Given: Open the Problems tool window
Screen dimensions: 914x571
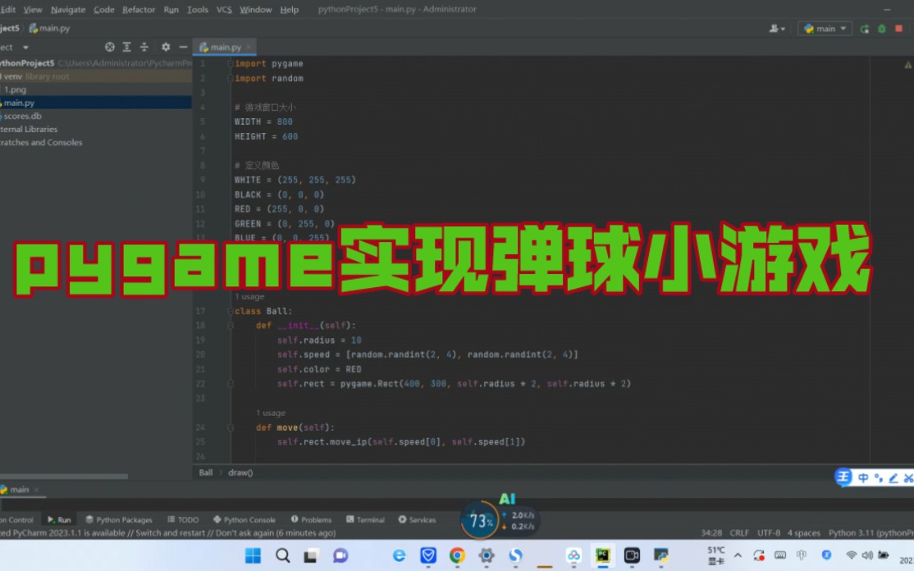Looking at the screenshot, I should pos(311,519).
